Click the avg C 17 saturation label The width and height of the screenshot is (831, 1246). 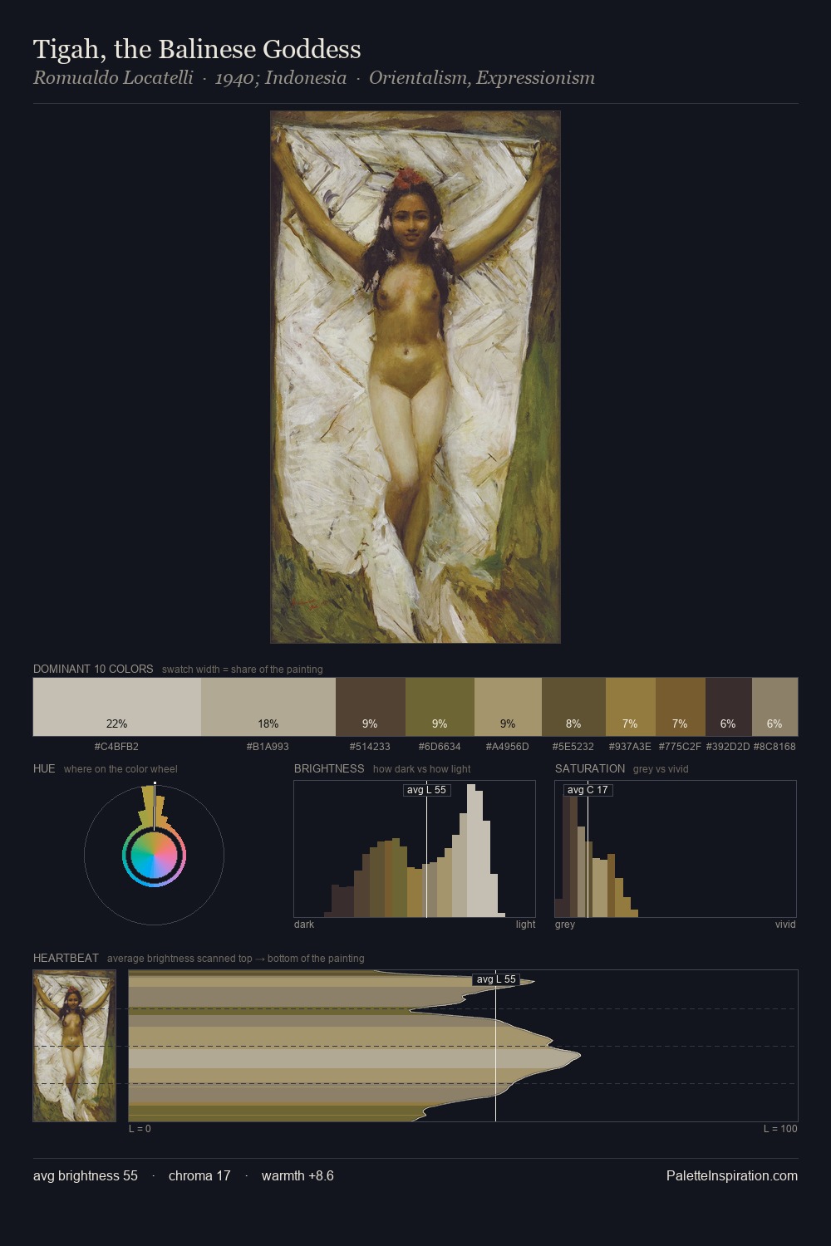(x=588, y=790)
